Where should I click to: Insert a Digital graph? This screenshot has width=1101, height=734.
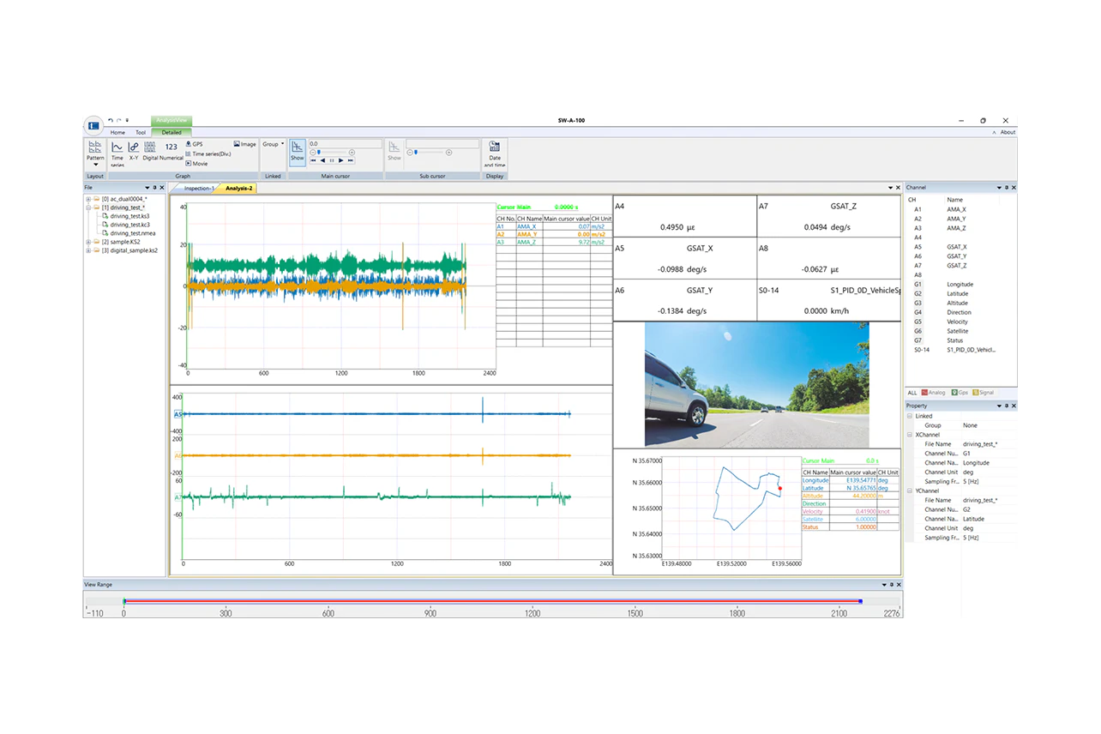pyautogui.click(x=150, y=148)
